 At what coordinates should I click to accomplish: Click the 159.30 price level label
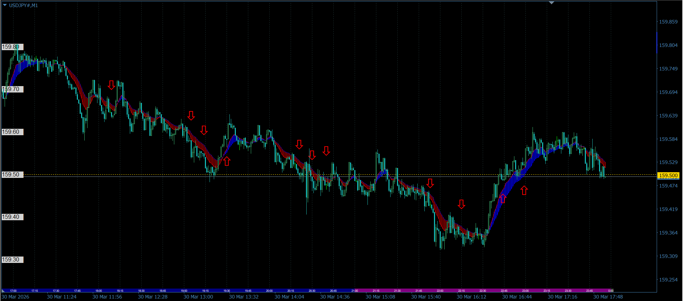click(12, 260)
